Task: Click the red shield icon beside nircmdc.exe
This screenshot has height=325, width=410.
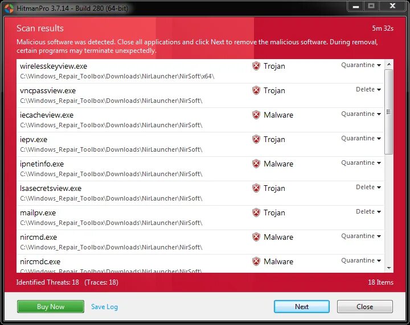Action: pos(256,261)
